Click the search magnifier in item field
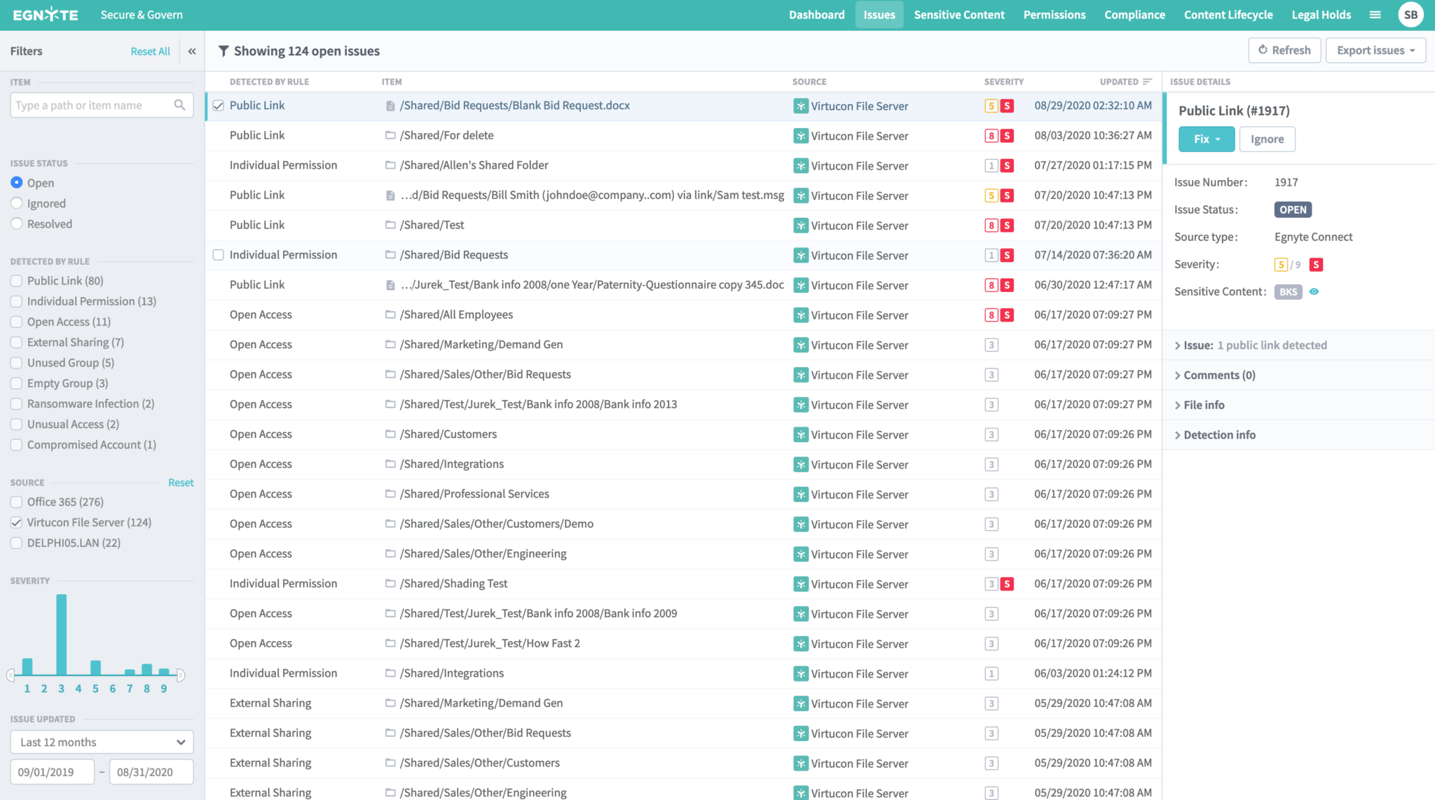 click(x=180, y=105)
